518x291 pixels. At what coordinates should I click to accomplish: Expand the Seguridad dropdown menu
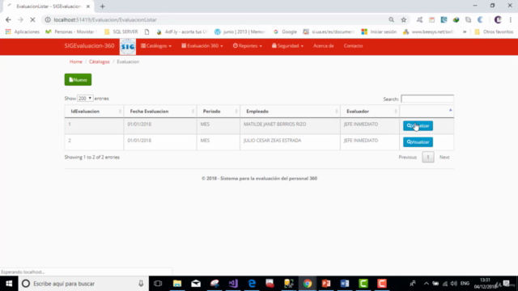[288, 46]
